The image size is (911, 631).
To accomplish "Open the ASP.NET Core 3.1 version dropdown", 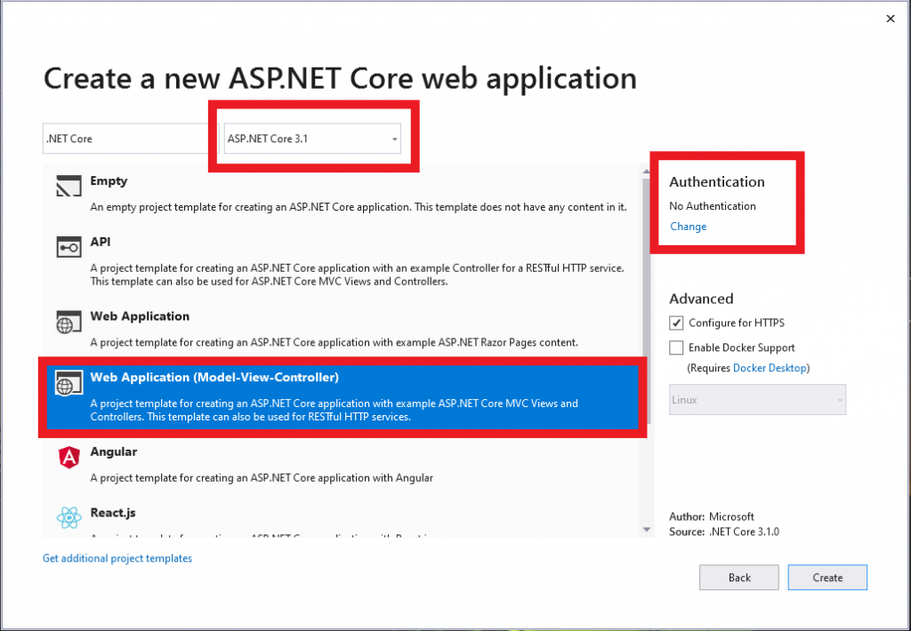I will click(x=312, y=138).
